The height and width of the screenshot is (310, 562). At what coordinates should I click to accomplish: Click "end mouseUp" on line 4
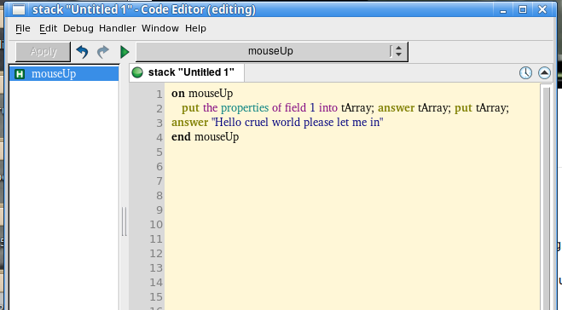[x=205, y=137]
